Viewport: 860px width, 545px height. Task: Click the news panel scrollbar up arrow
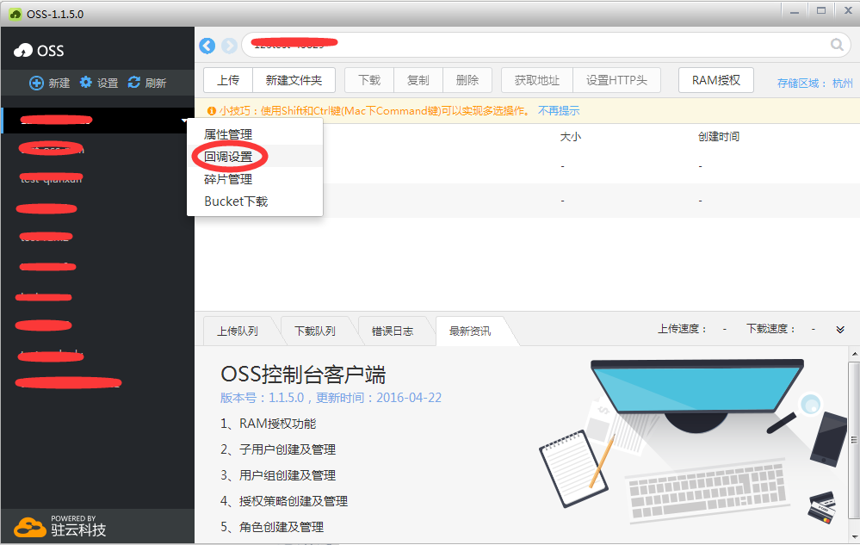pos(855,354)
